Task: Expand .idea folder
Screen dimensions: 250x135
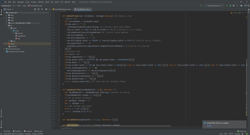Action: pos(7,18)
